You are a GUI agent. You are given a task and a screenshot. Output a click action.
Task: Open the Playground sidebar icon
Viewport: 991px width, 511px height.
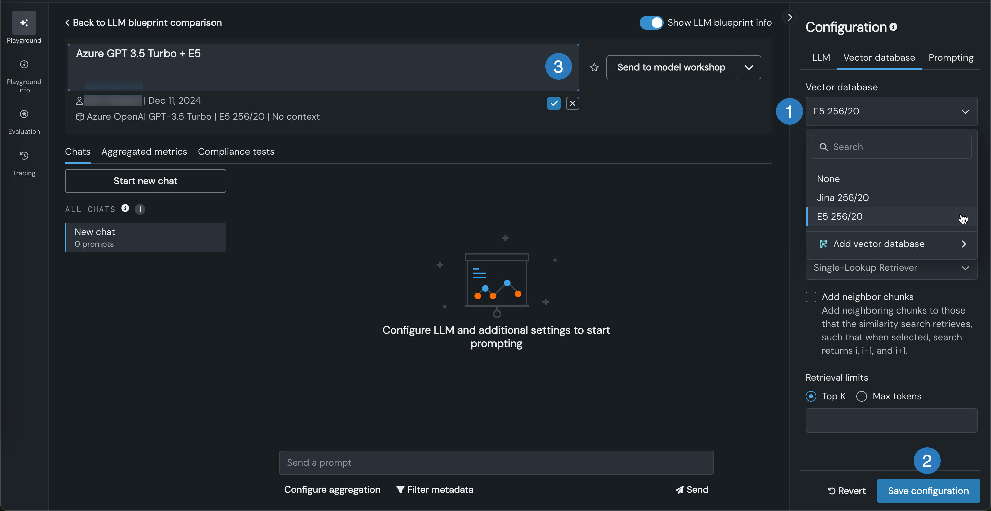(x=24, y=23)
